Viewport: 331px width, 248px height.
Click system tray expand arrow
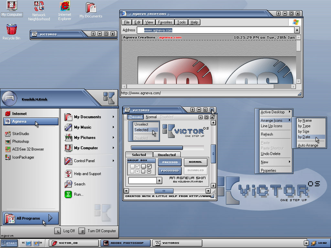pyautogui.click(x=306, y=243)
